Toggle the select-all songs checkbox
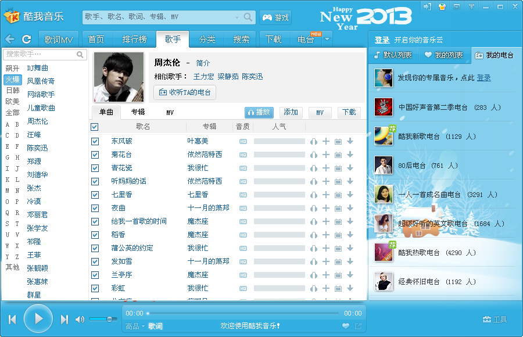Viewport: 523px width, 337px height. (x=95, y=127)
